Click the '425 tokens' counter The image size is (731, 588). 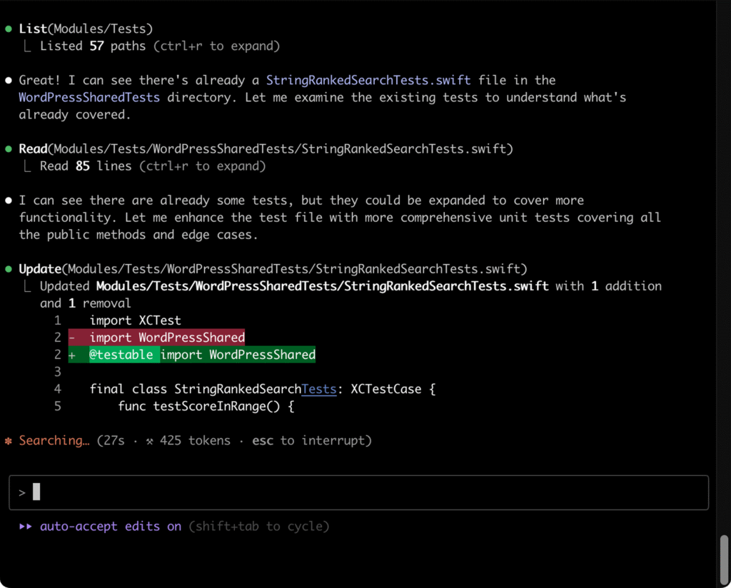coord(195,441)
